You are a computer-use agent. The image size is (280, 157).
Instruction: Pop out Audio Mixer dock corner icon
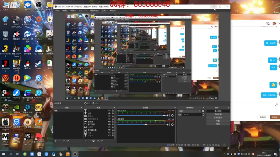coord(175,107)
